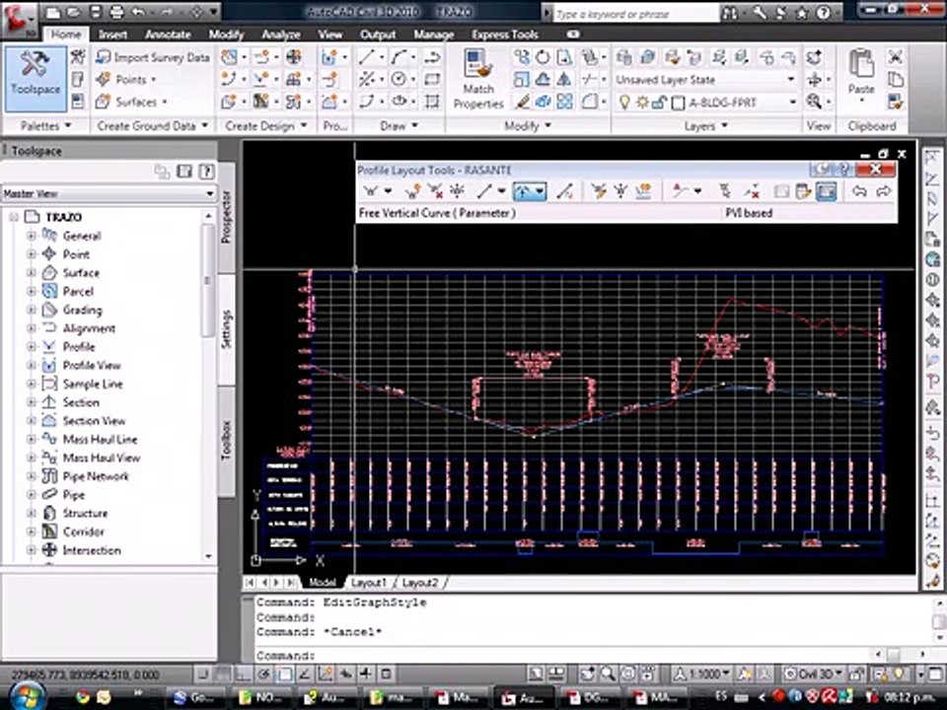Open the Insert ribbon tab
The height and width of the screenshot is (710, 947).
tap(112, 35)
